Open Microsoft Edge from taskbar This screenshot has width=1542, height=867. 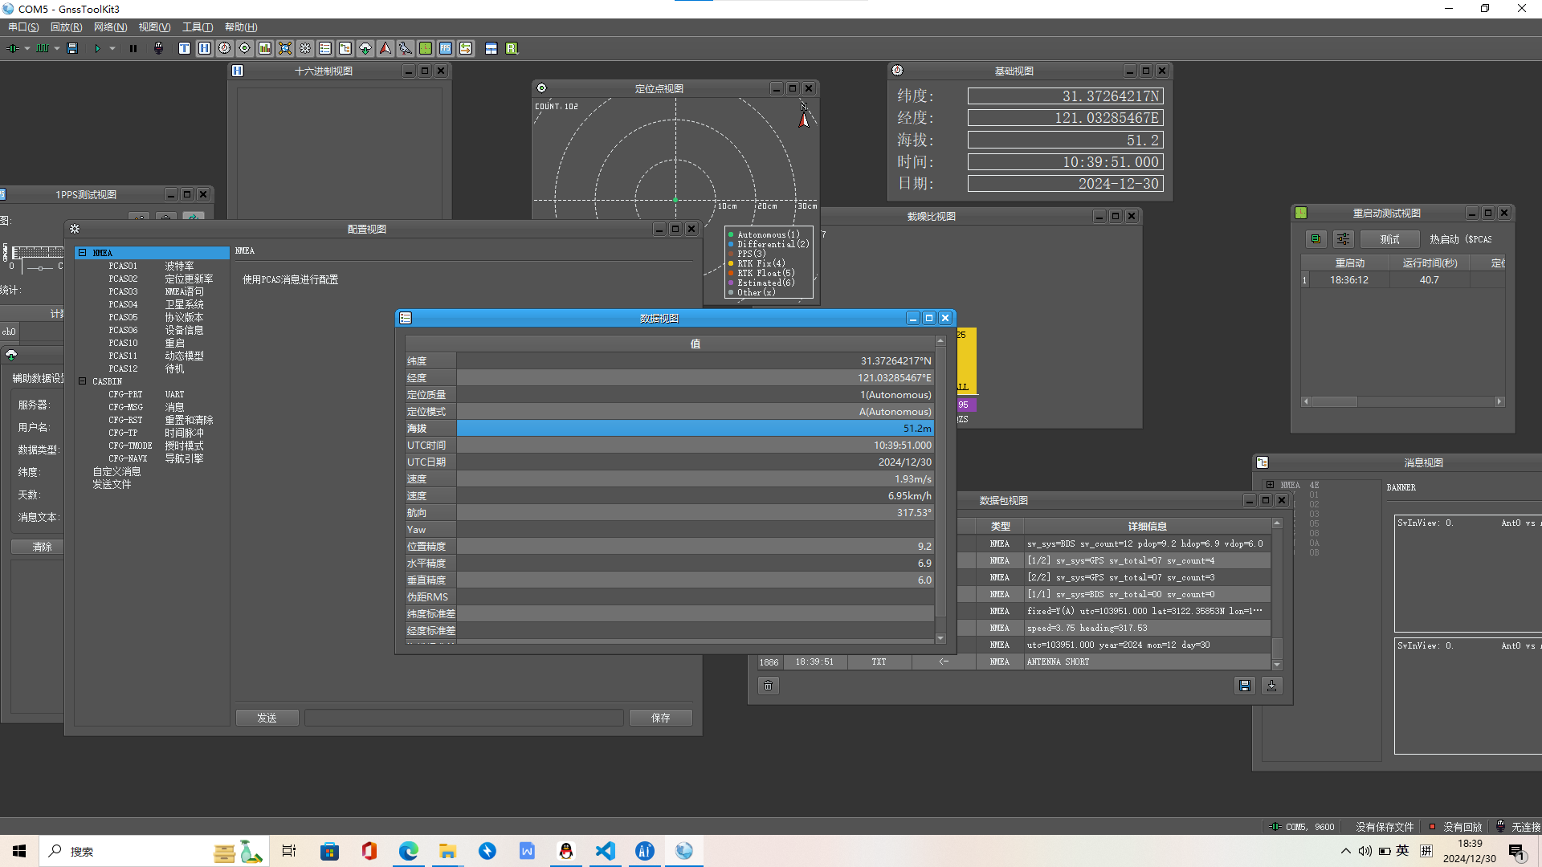tap(408, 851)
